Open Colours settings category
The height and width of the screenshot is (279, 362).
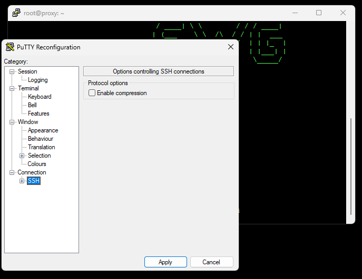[x=37, y=164]
